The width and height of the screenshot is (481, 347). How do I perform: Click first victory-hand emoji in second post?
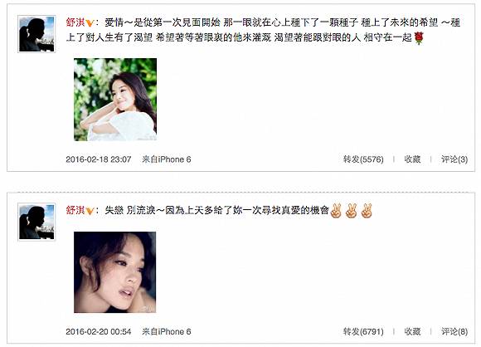pyautogui.click(x=336, y=211)
